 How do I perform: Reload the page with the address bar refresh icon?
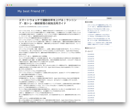[x=85, y=5]
